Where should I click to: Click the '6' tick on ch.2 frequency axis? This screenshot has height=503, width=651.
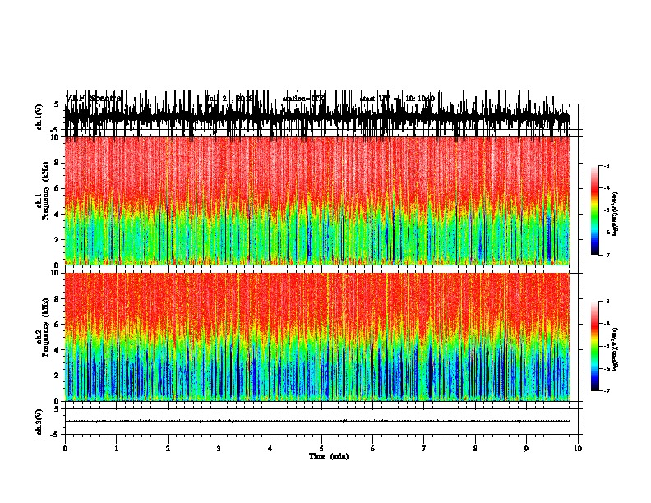[x=58, y=324]
